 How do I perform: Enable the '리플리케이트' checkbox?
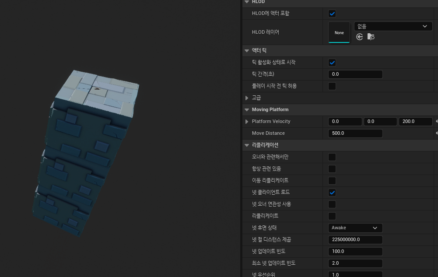[x=332, y=216]
